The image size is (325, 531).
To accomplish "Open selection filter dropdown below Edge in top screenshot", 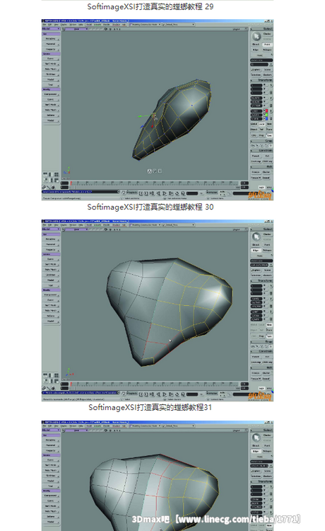I will 261,55.
